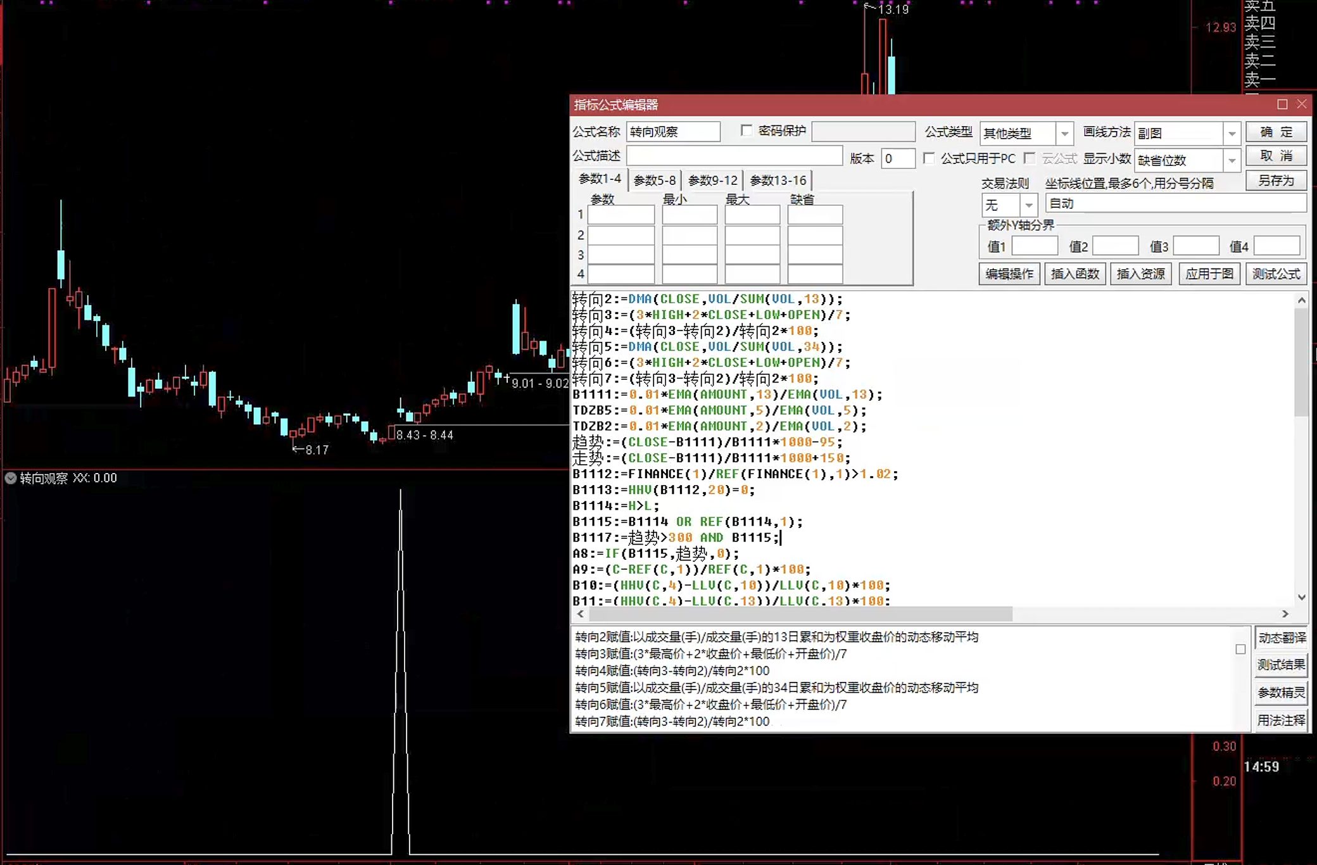Click 测试公式 test formula button

(x=1276, y=274)
